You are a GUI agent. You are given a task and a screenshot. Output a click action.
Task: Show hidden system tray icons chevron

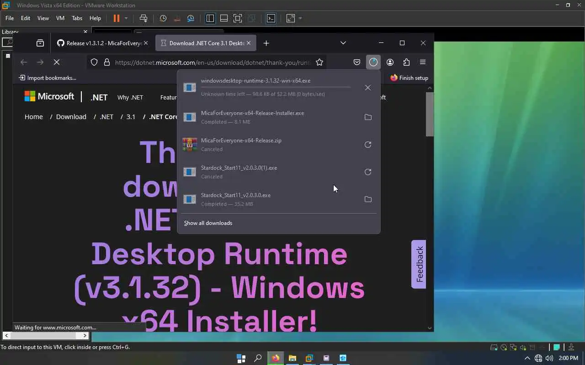(527, 358)
